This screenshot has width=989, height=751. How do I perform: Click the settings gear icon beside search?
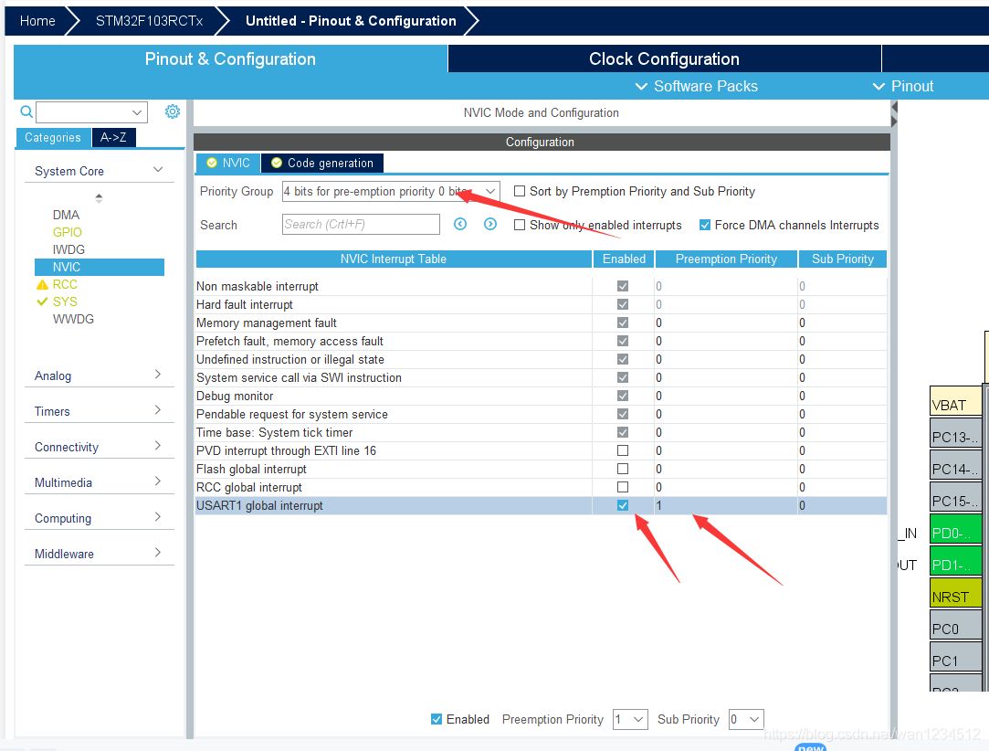coord(173,111)
